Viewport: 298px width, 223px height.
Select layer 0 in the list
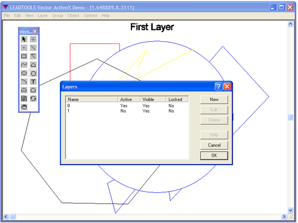(127, 106)
